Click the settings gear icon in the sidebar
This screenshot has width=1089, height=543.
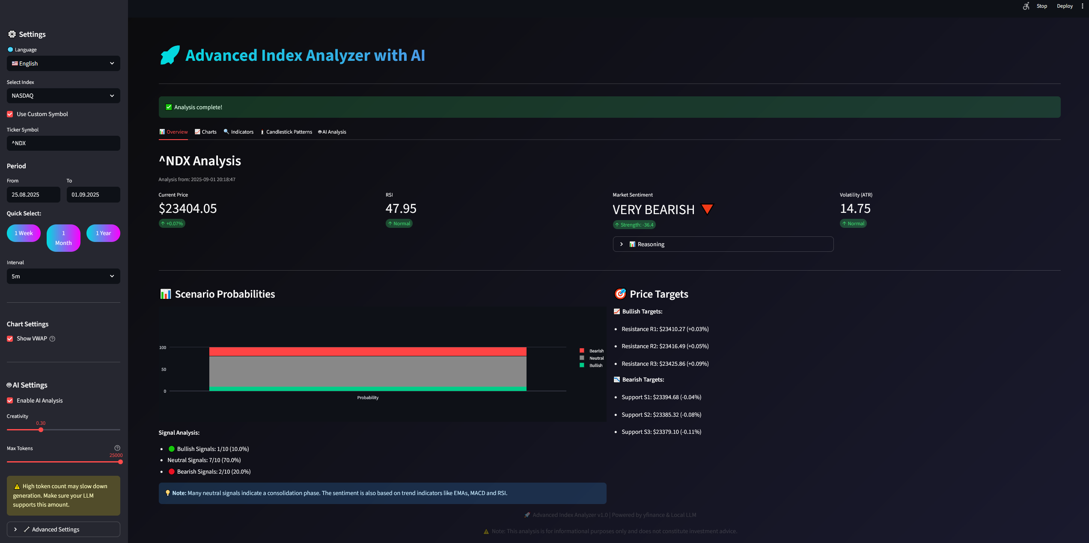click(x=12, y=34)
